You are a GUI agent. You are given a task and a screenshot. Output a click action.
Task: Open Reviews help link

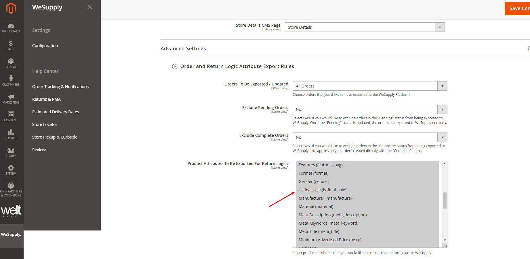[40, 150]
